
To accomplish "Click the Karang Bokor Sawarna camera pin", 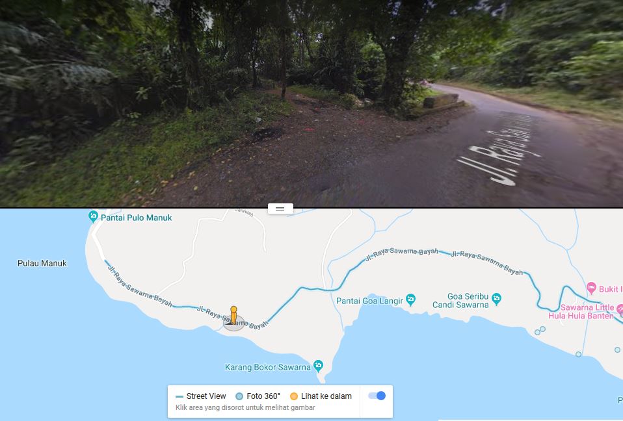I will coord(318,365).
